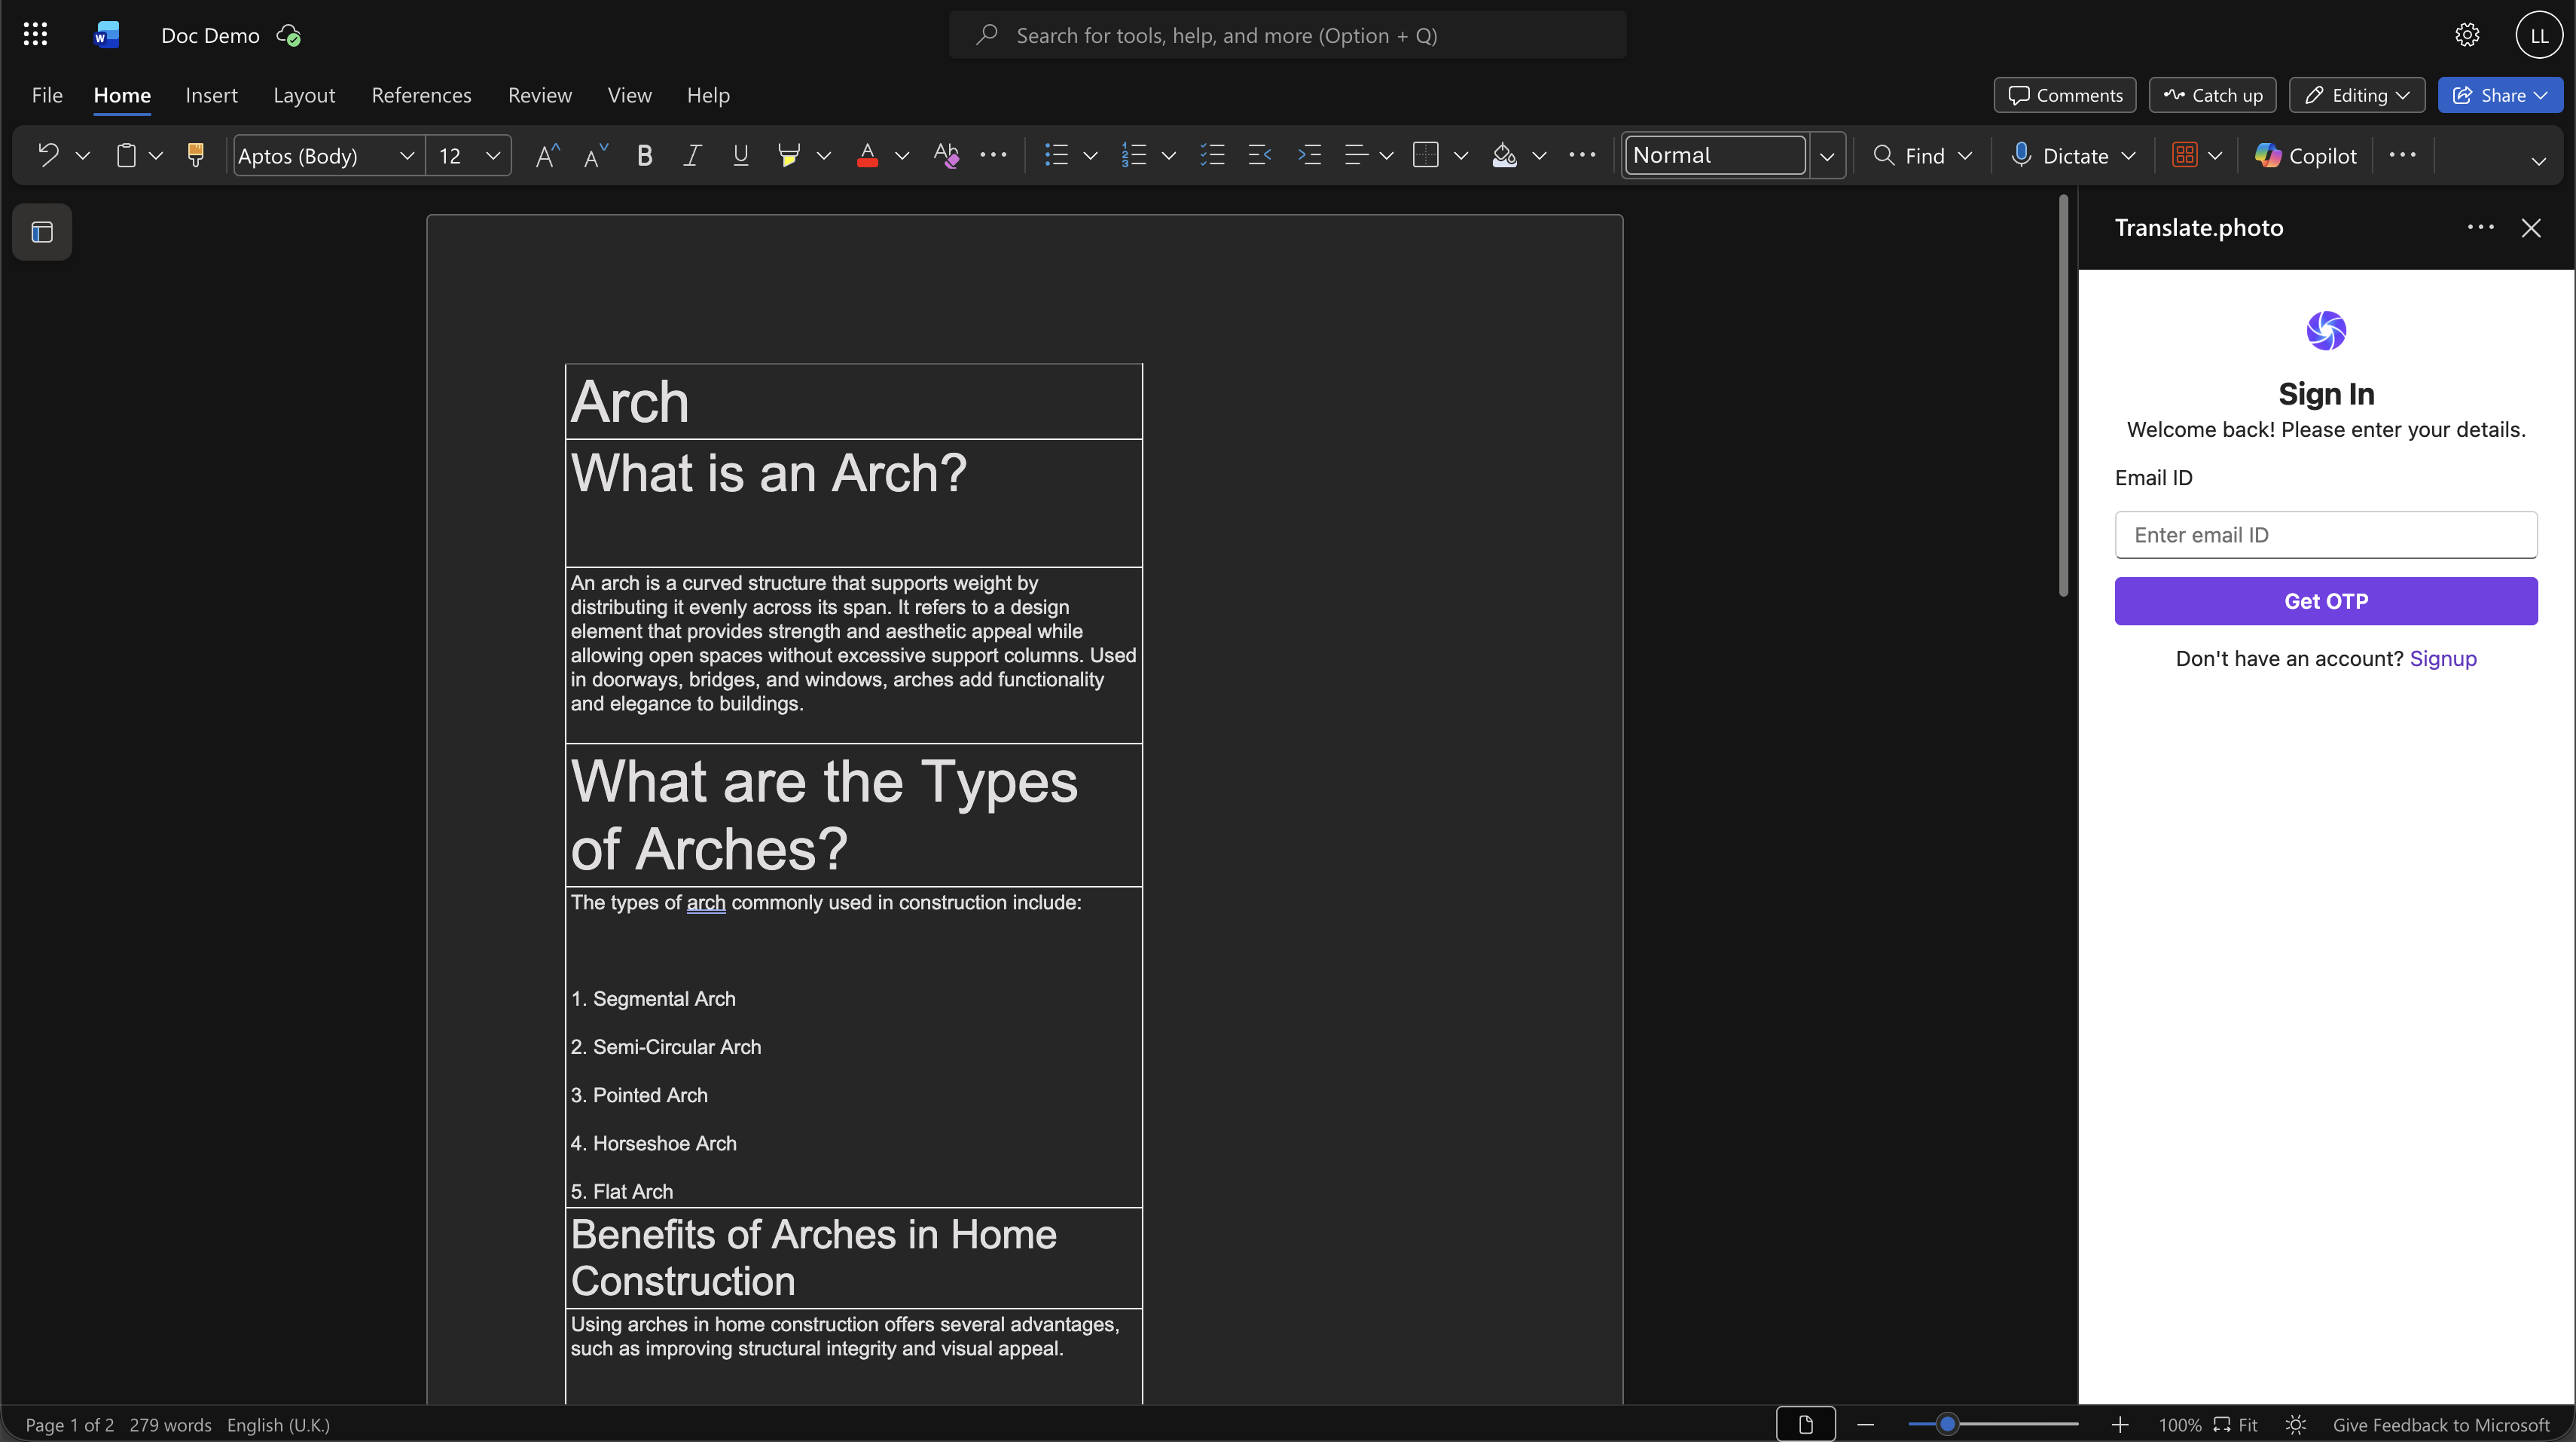Close the Translate.photo panel

2531,228
